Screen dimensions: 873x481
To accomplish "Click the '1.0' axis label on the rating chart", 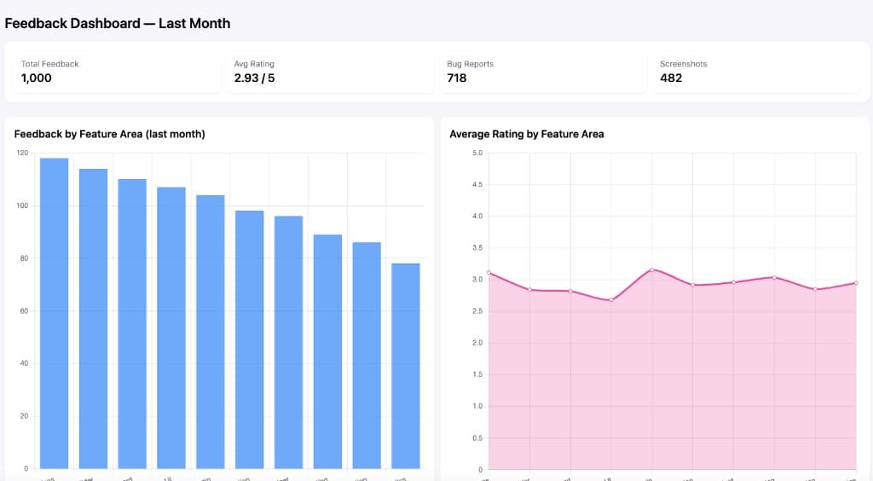I will [477, 407].
